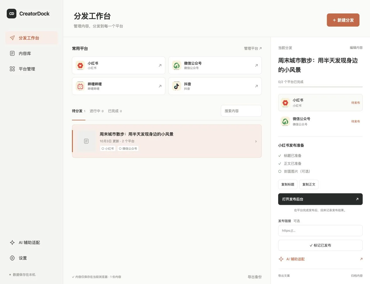370x284 pixels.
Task: Click the 复制标题 button
Action: pos(288,185)
